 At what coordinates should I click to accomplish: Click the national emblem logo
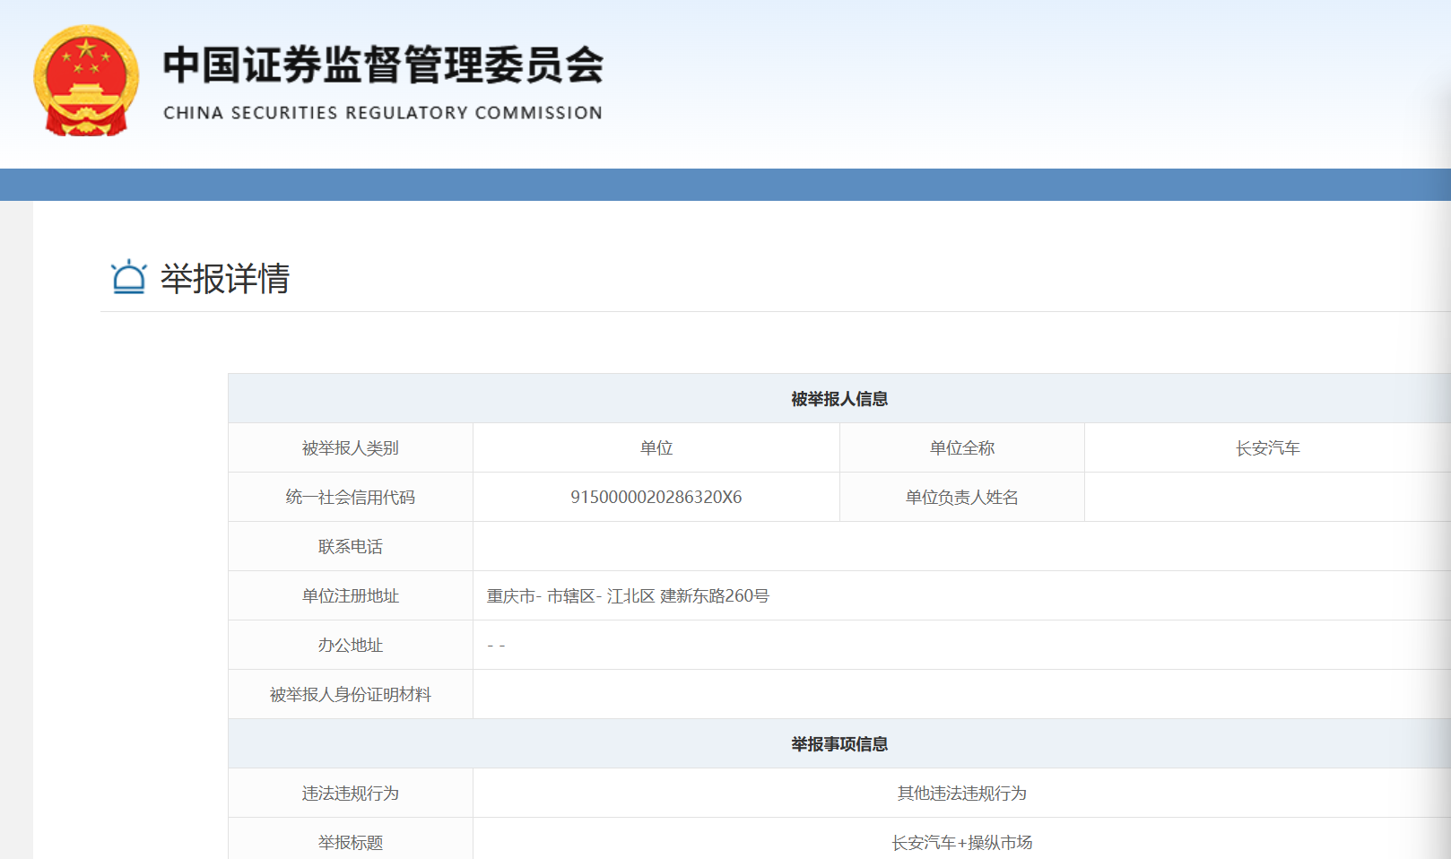(86, 81)
